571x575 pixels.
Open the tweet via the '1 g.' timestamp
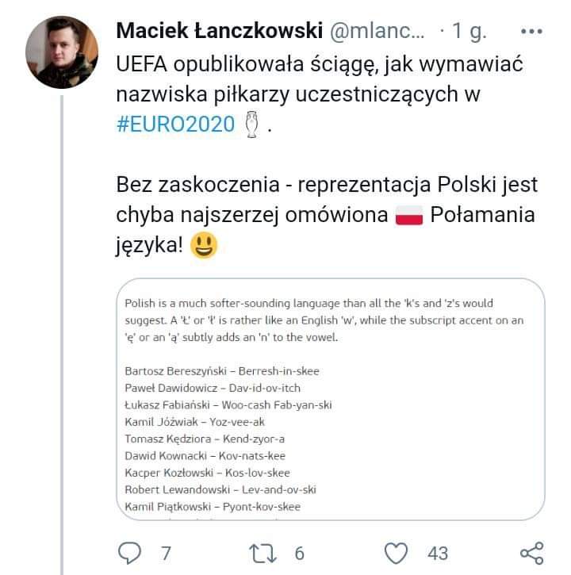coord(469,32)
